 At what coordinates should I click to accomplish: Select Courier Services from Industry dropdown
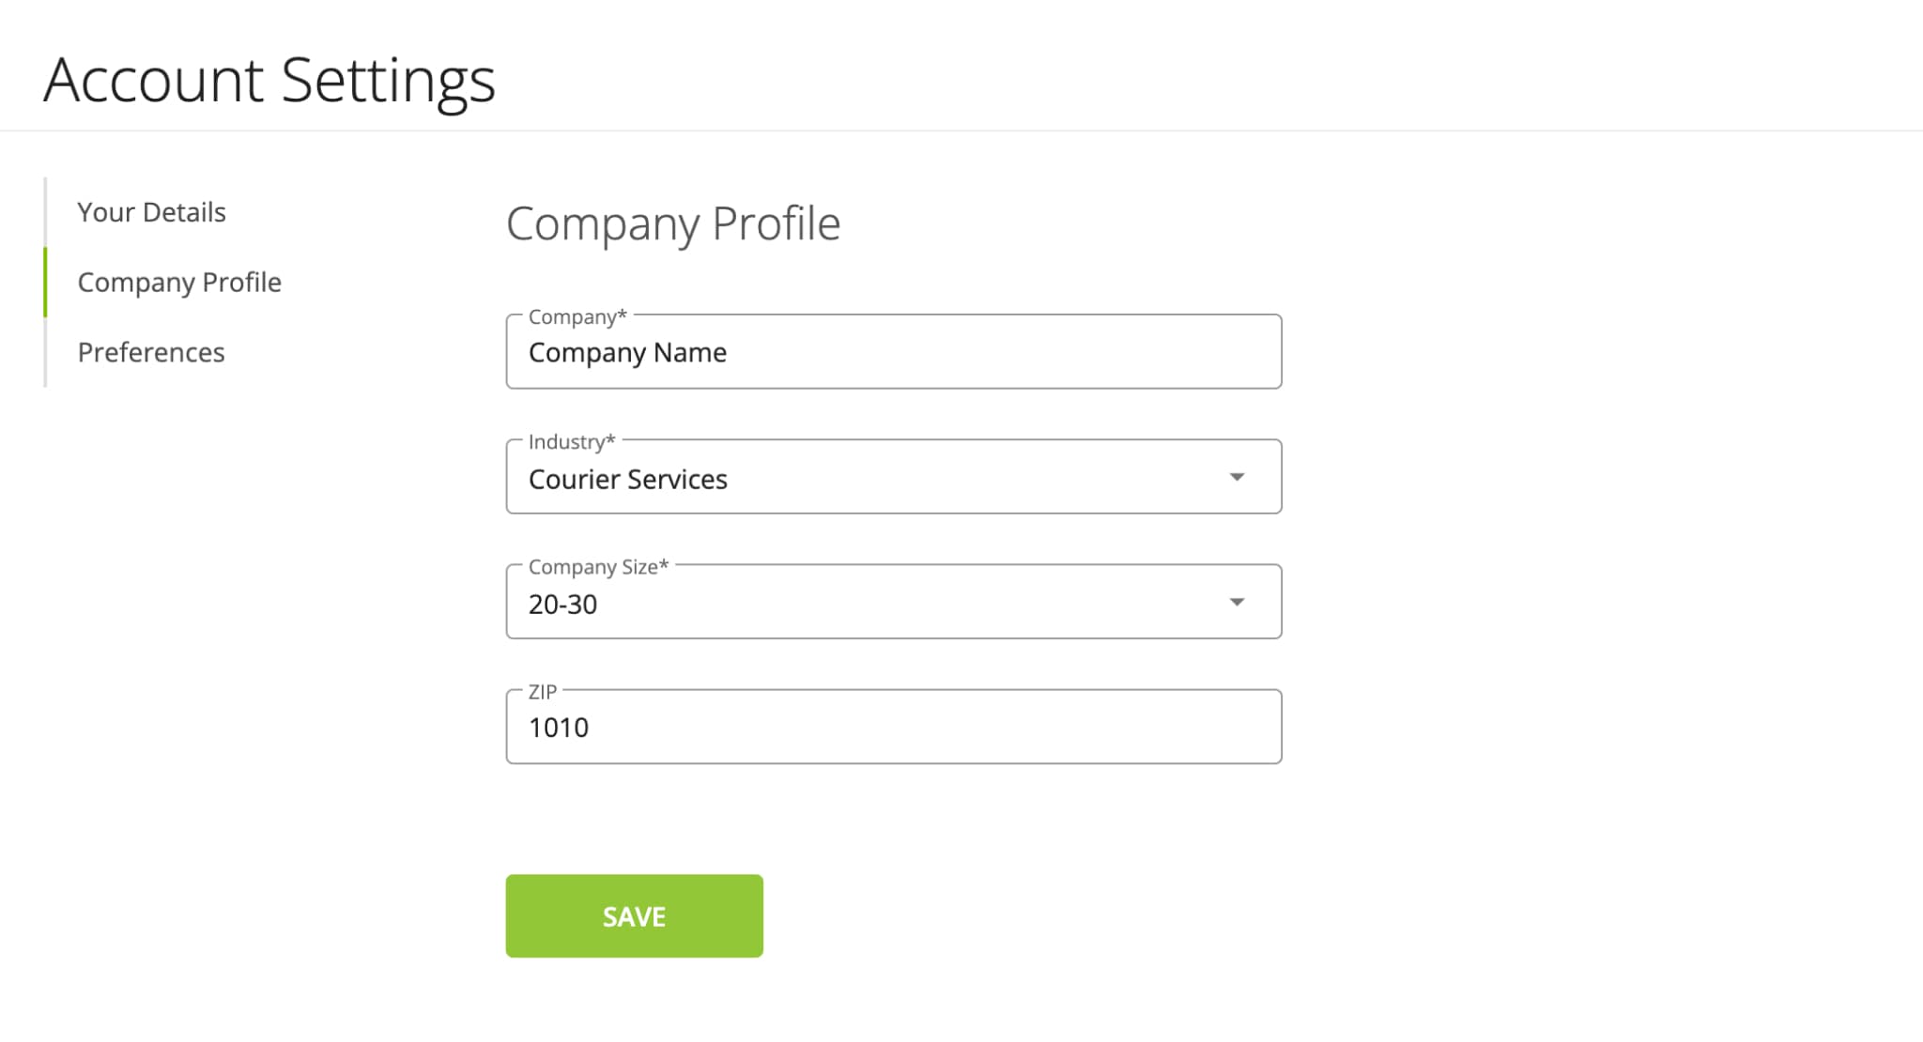pos(892,476)
